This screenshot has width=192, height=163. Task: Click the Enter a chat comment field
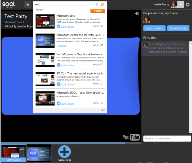pos(167,139)
